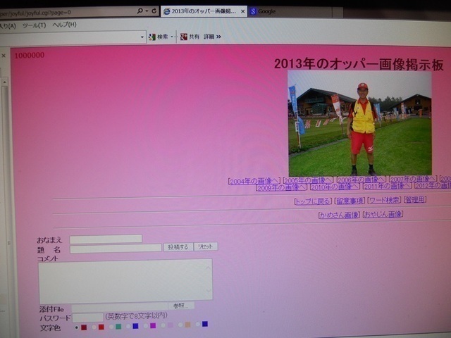Click the リセット reset button

coord(206,246)
